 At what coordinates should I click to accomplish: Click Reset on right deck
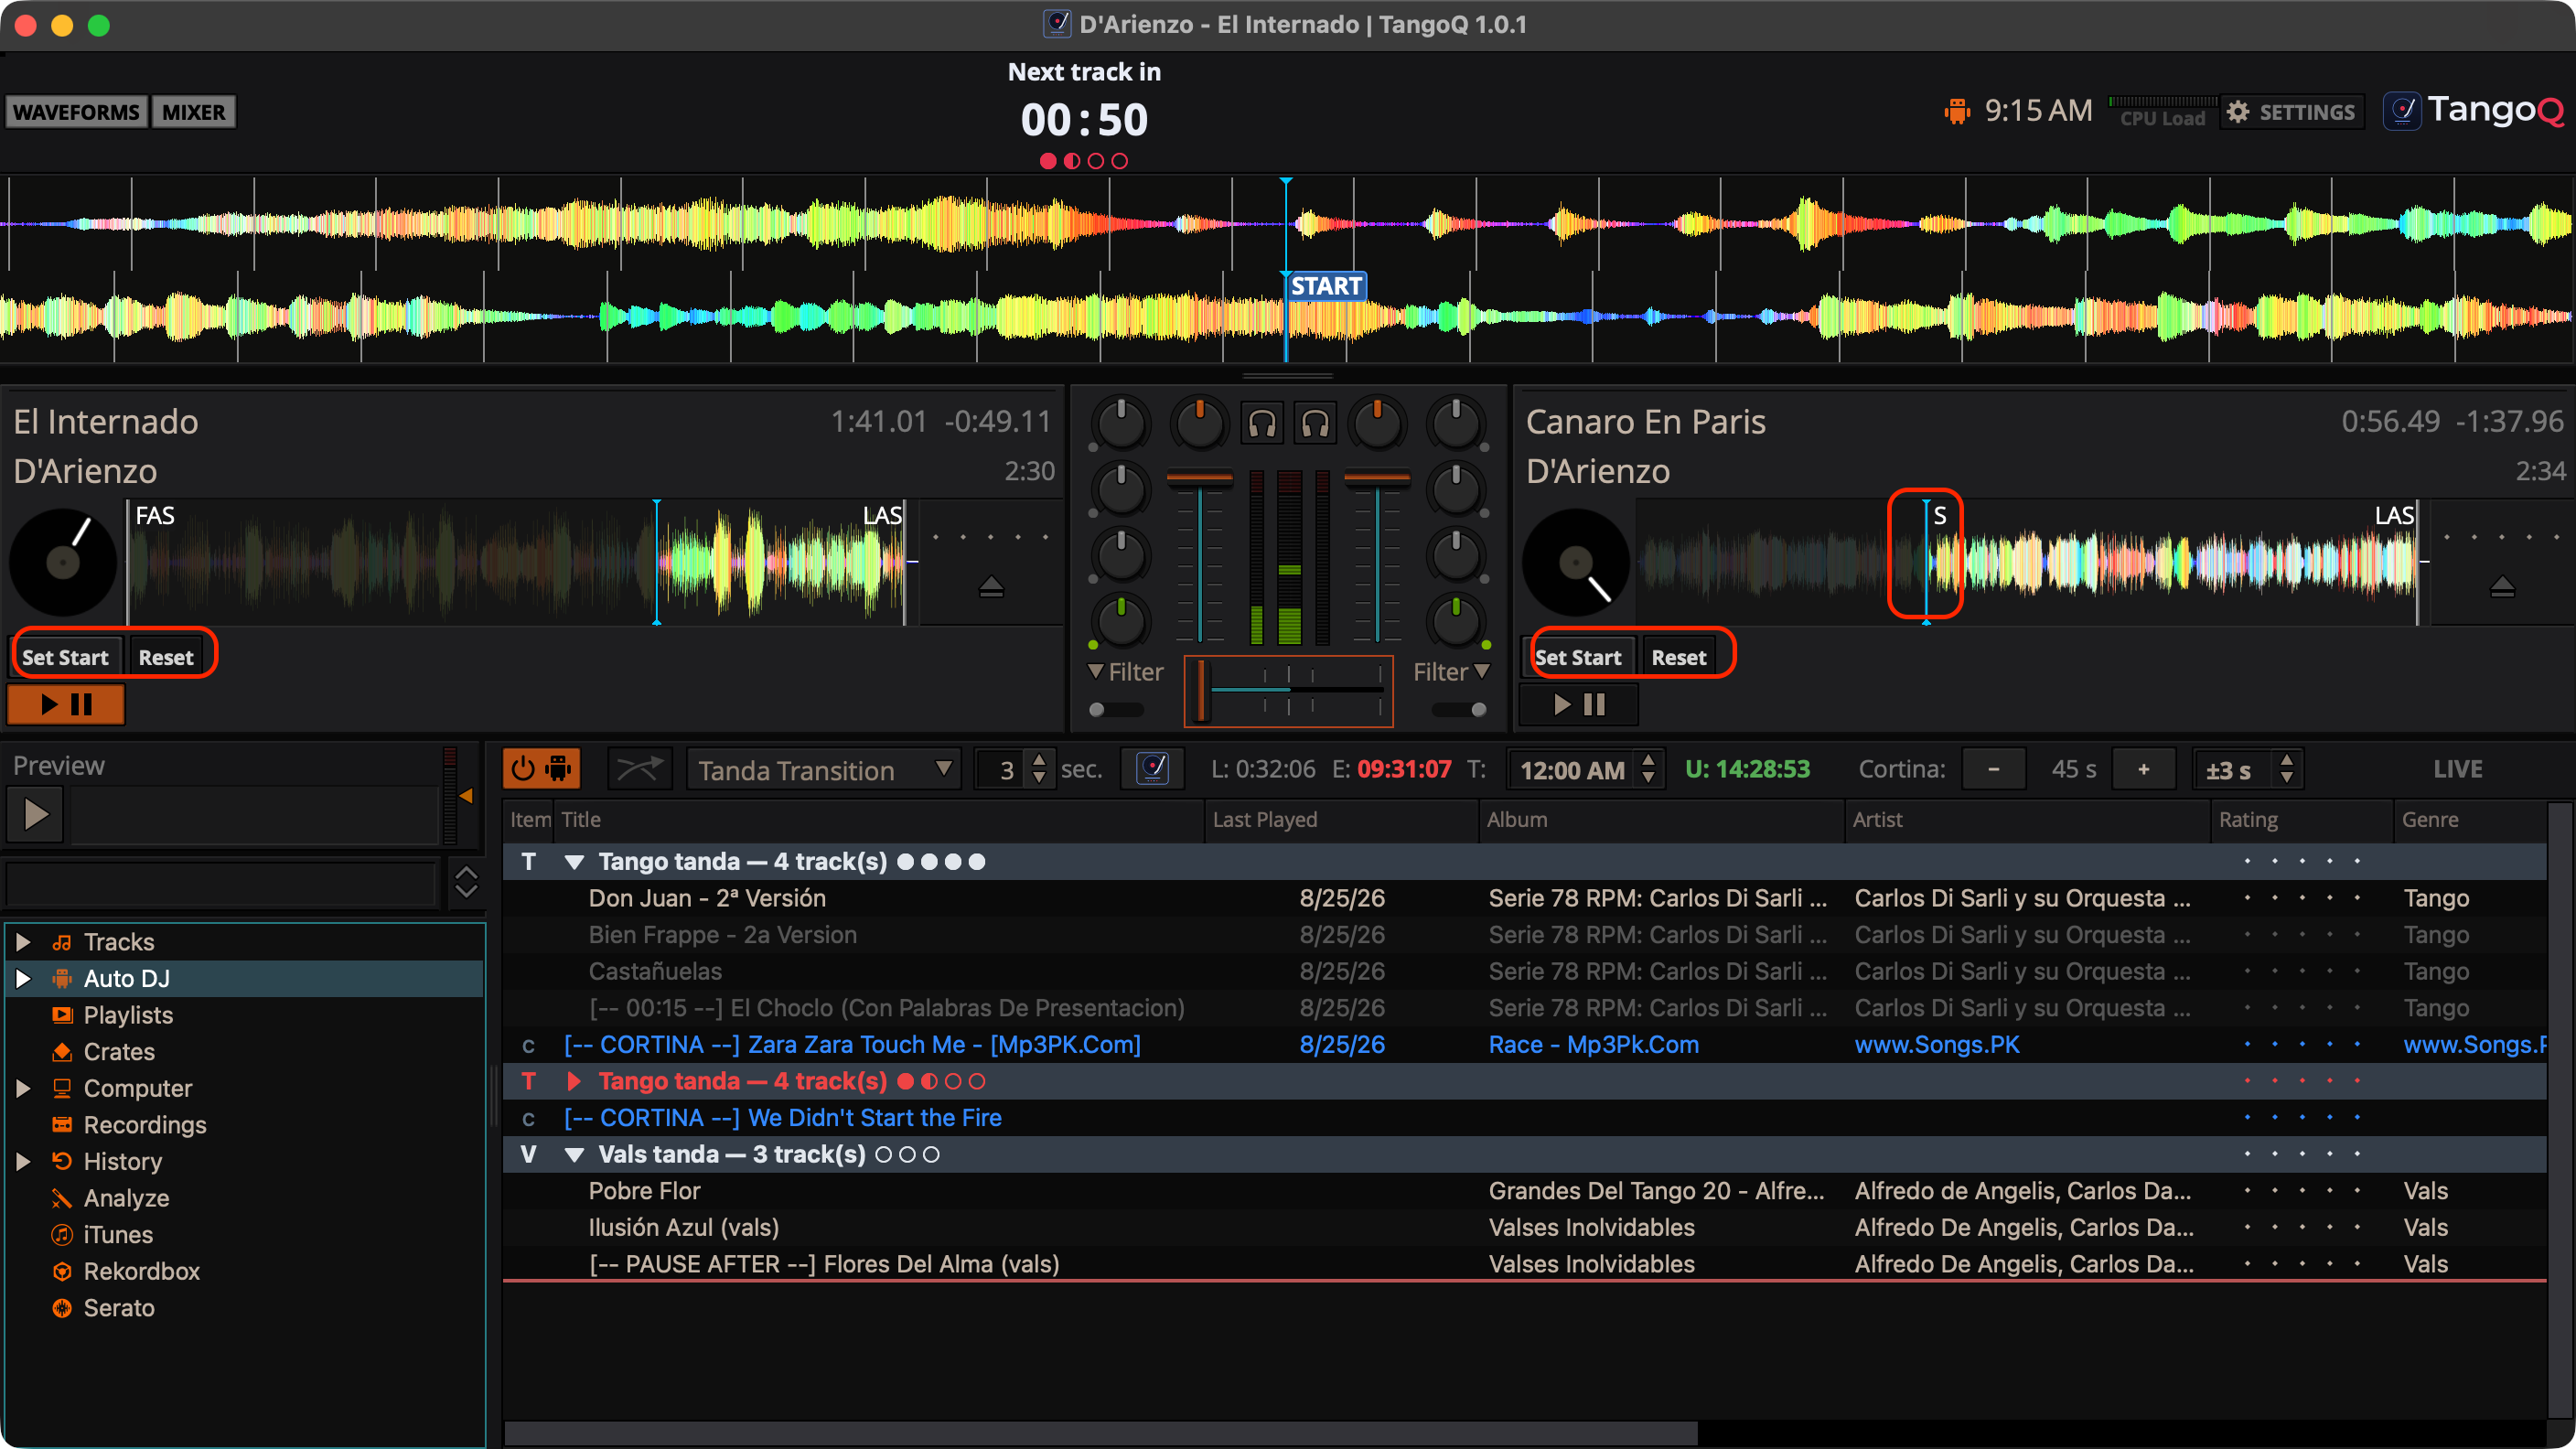(x=1679, y=657)
